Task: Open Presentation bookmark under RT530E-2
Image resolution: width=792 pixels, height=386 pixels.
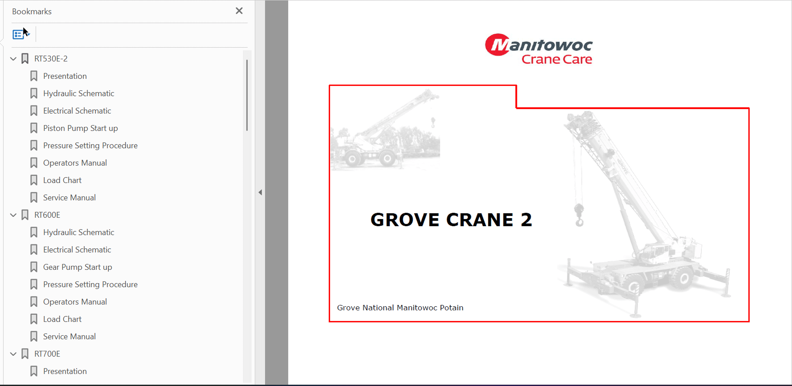Action: point(65,76)
